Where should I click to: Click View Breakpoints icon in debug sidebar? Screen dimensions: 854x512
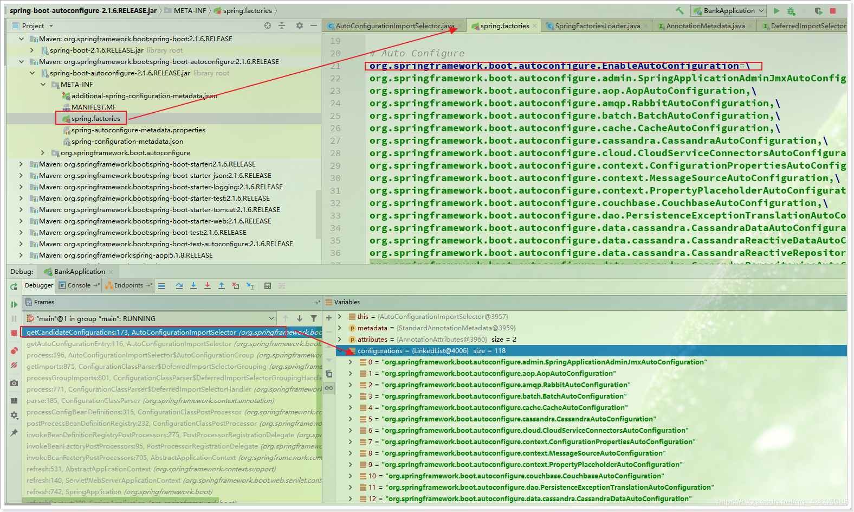(14, 351)
